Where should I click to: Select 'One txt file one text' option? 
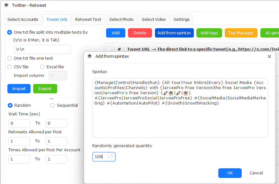click(10, 58)
